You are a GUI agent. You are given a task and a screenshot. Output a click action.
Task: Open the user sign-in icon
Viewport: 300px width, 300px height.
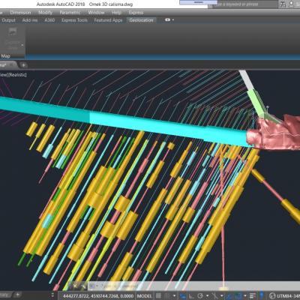[292, 4]
